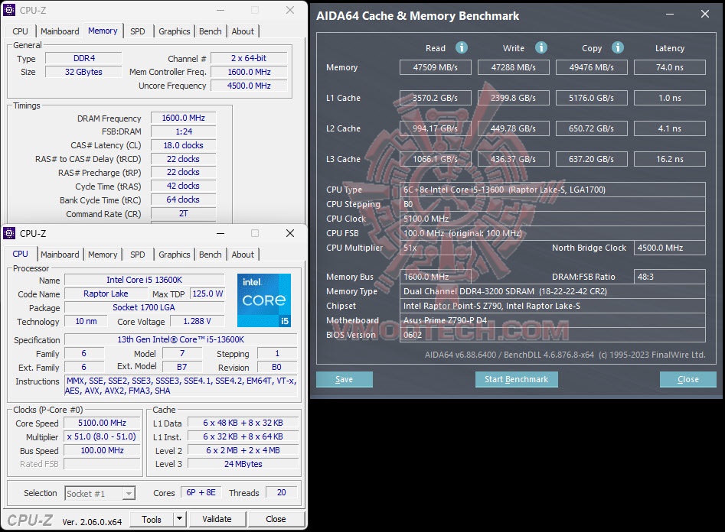Open the SPD tab in lower CPU-Z
The height and width of the screenshot is (532, 725).
[x=137, y=255]
